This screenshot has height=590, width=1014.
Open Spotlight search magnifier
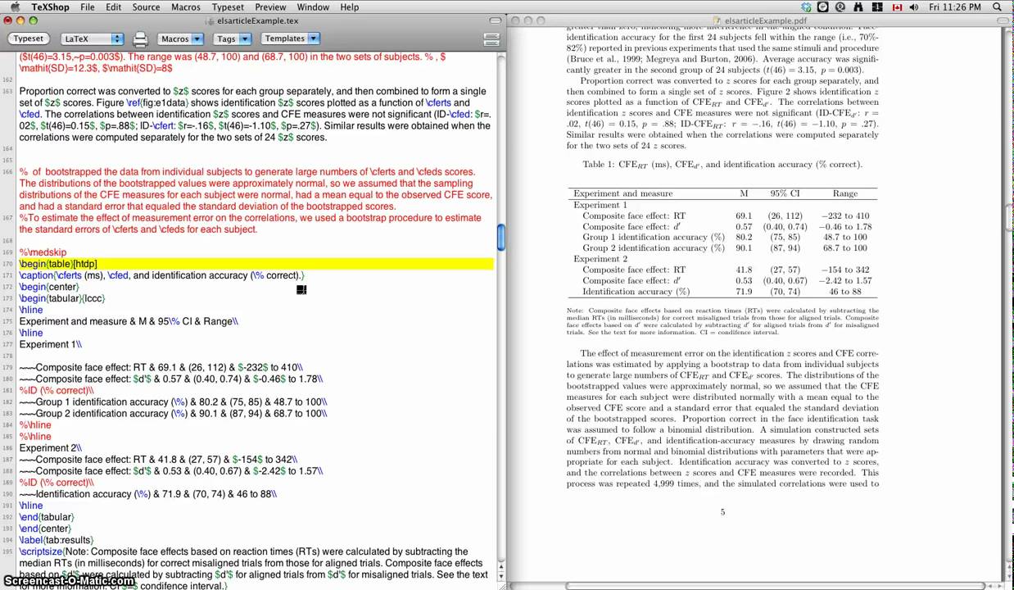[x=996, y=7]
